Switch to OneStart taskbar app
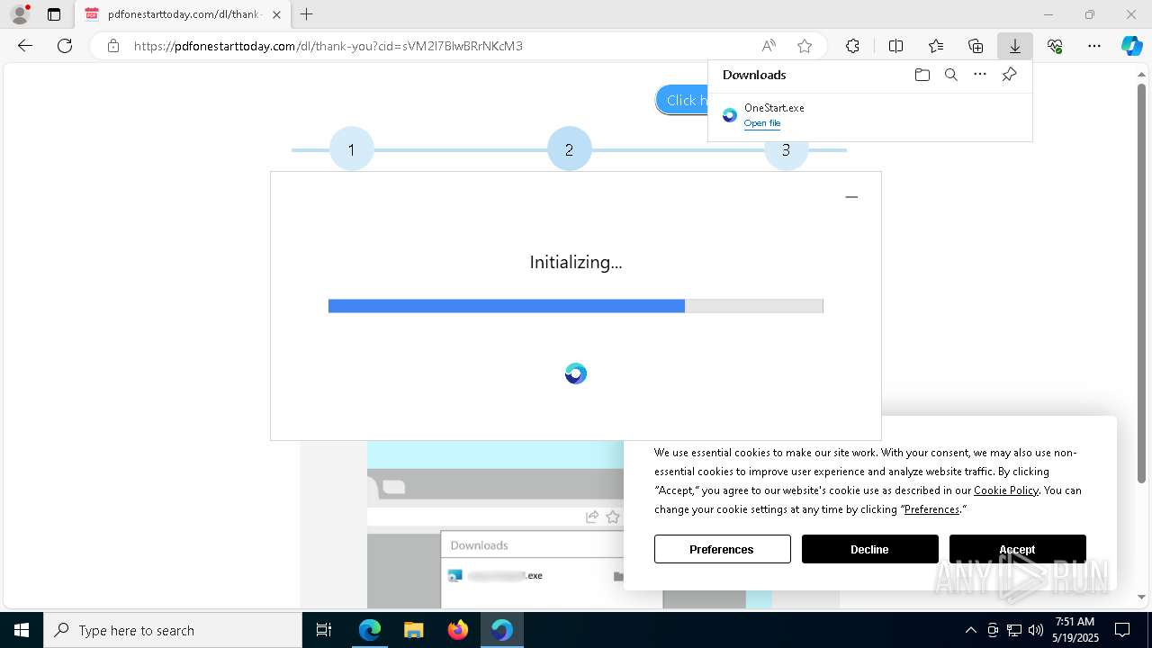Viewport: 1152px width, 648px height. point(502,630)
